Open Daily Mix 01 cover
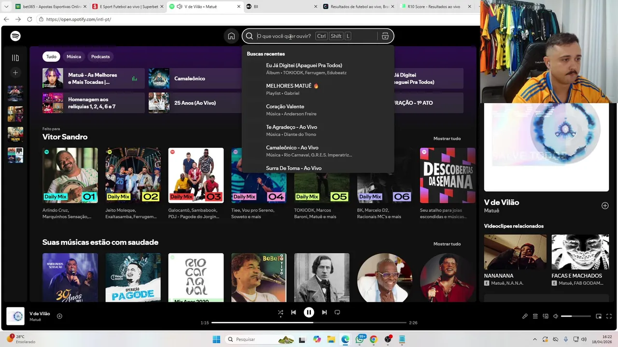 [x=70, y=175]
